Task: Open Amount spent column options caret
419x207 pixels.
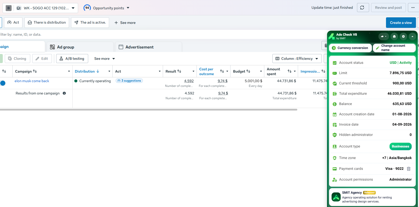Action: [295, 71]
